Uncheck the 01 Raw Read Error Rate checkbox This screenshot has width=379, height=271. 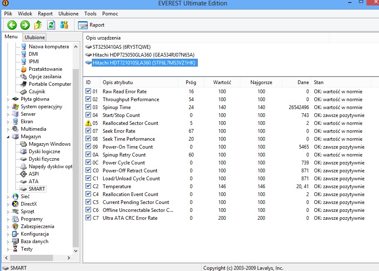pos(88,91)
